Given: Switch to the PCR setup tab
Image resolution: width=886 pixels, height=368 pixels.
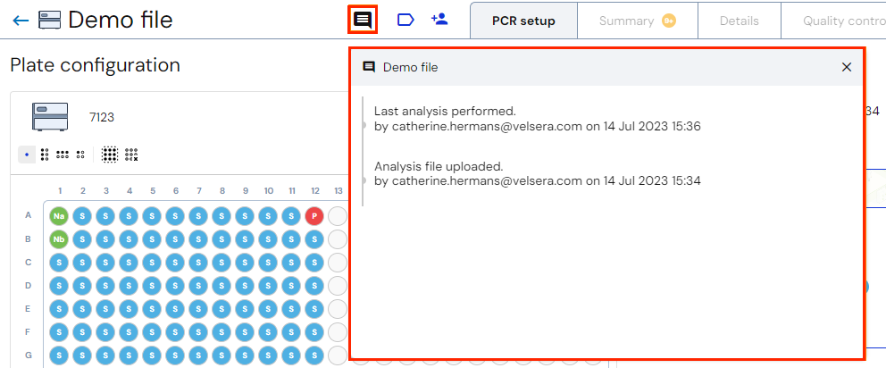Looking at the screenshot, I should coord(523,21).
